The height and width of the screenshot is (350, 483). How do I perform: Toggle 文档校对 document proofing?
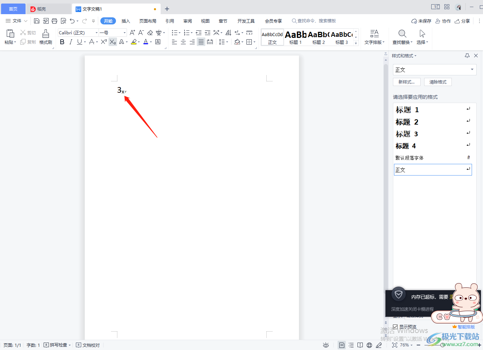click(88, 345)
